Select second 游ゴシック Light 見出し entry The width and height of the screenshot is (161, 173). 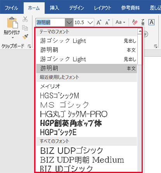87,59
